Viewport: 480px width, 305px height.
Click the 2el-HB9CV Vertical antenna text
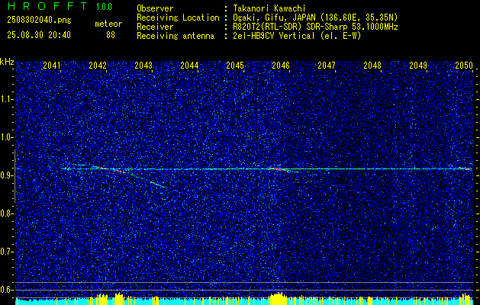[x=297, y=36]
